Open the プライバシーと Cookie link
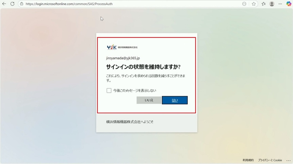The width and height of the screenshot is (293, 164). tap(270, 160)
